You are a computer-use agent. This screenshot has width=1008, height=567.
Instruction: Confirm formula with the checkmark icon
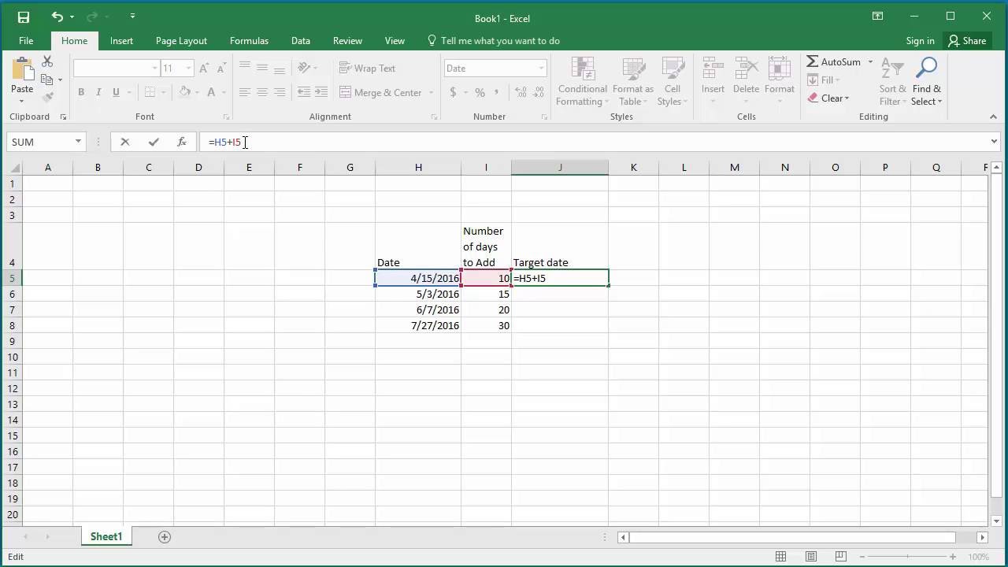[154, 142]
